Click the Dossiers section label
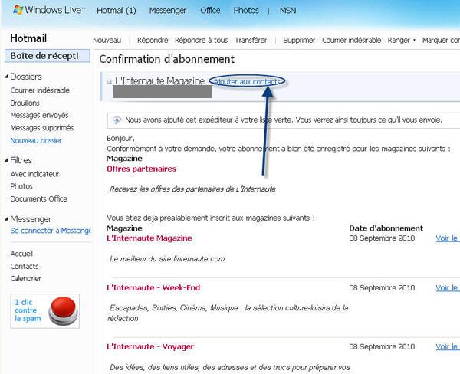Image resolution: width=460 pixels, height=374 pixels. pos(26,77)
